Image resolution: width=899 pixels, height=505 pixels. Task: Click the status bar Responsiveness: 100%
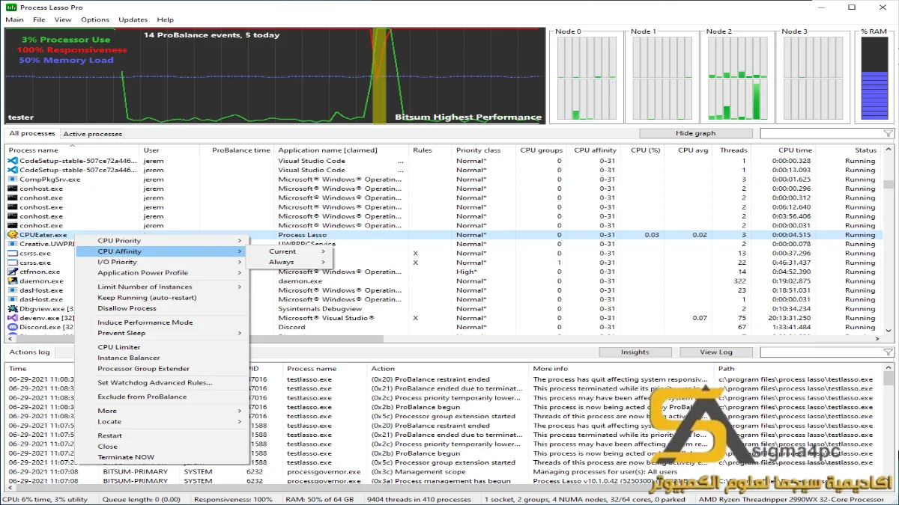point(233,499)
